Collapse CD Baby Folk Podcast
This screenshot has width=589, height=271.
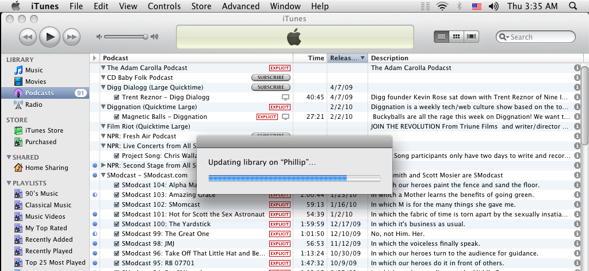pos(104,78)
